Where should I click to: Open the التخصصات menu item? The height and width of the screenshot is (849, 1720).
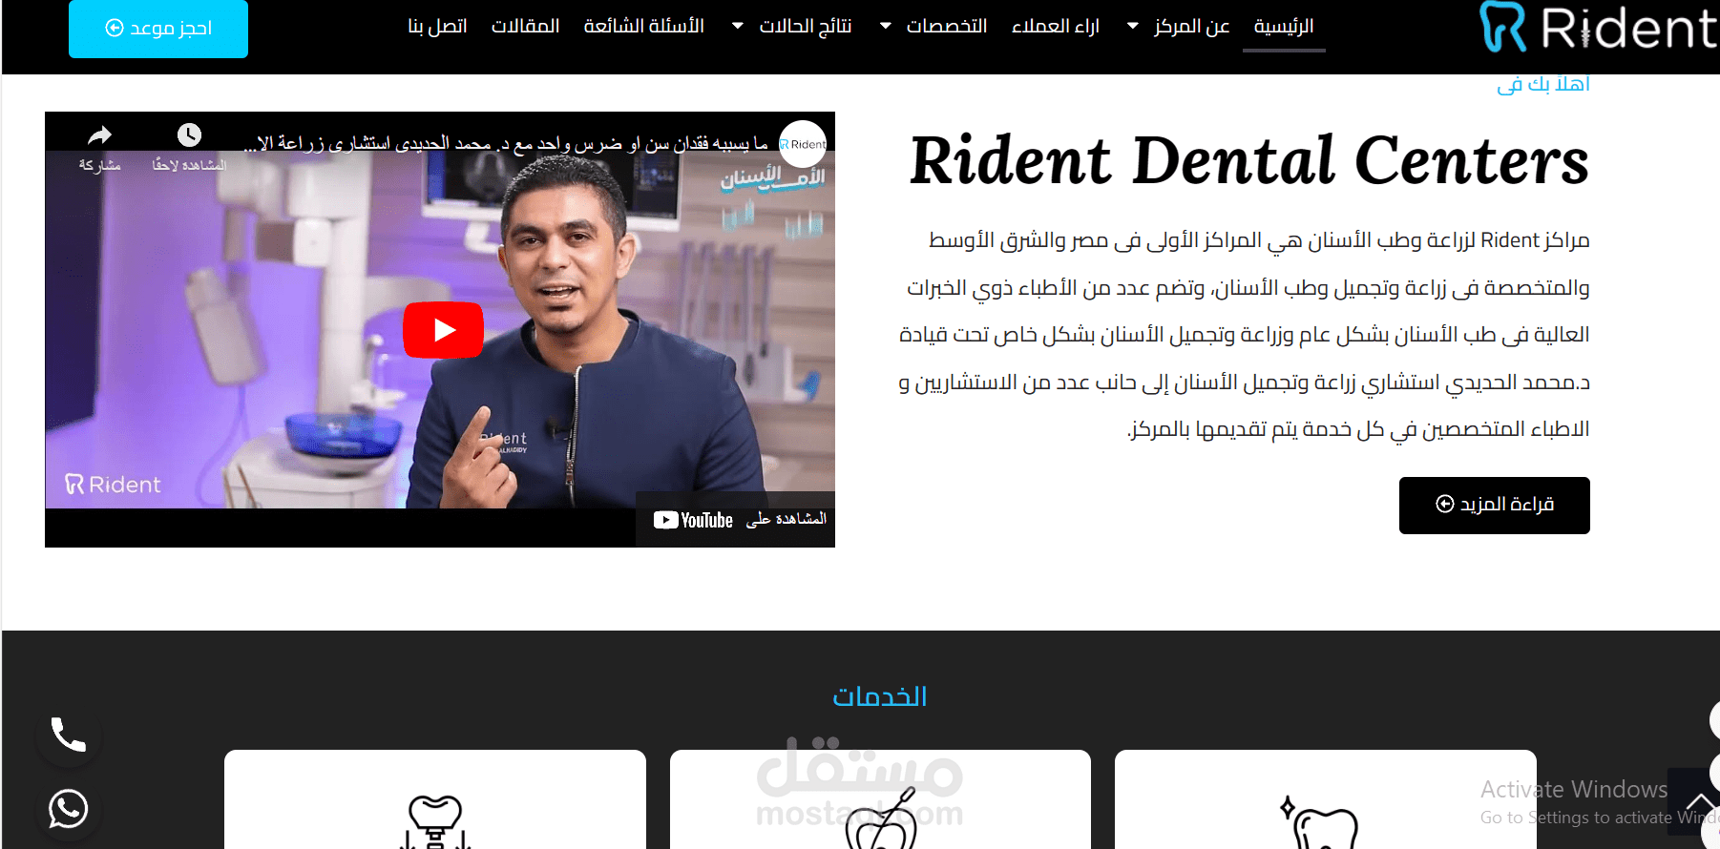coord(947,26)
